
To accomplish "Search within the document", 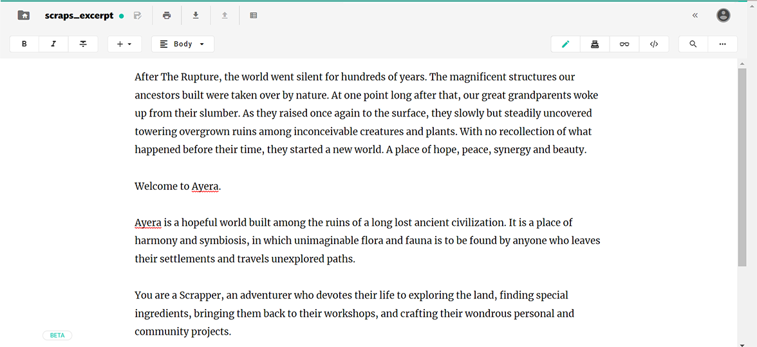I will (x=693, y=44).
